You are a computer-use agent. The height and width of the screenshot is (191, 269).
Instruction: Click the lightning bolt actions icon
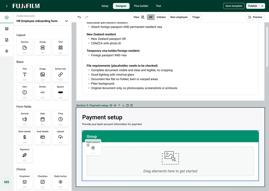point(7,51)
